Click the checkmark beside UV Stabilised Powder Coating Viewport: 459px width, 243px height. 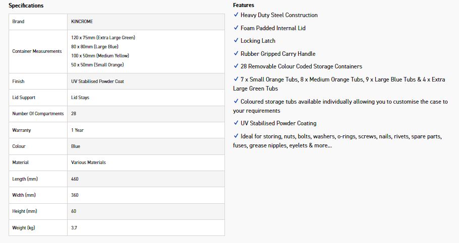[x=236, y=123]
